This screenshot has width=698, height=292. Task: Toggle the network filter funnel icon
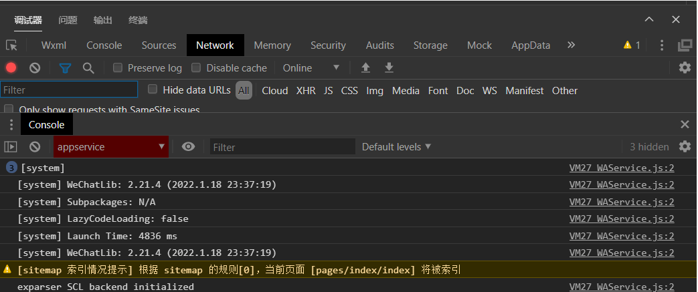(x=66, y=68)
